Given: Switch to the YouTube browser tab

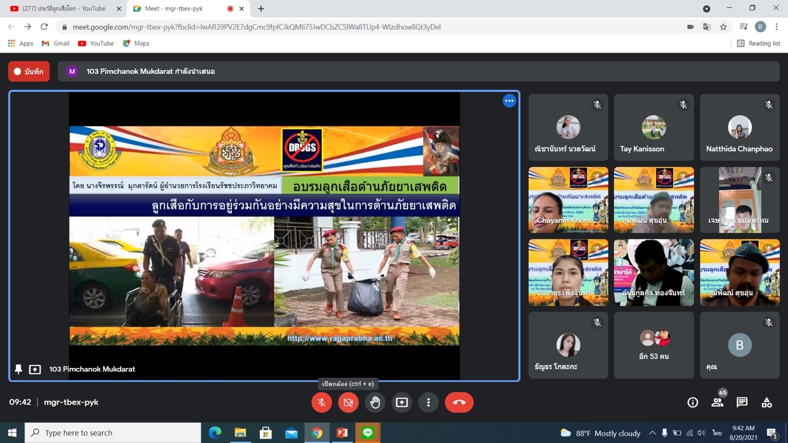Looking at the screenshot, I should tap(64, 9).
